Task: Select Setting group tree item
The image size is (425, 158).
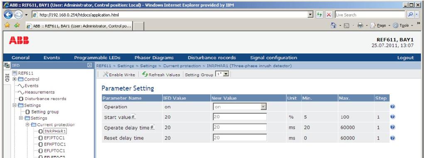Action: 45,112
